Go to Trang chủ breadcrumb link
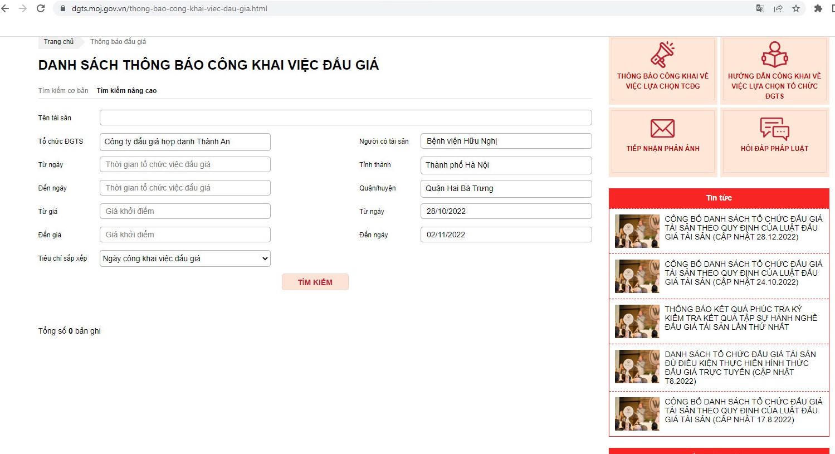The height and width of the screenshot is (454, 835). (x=58, y=42)
